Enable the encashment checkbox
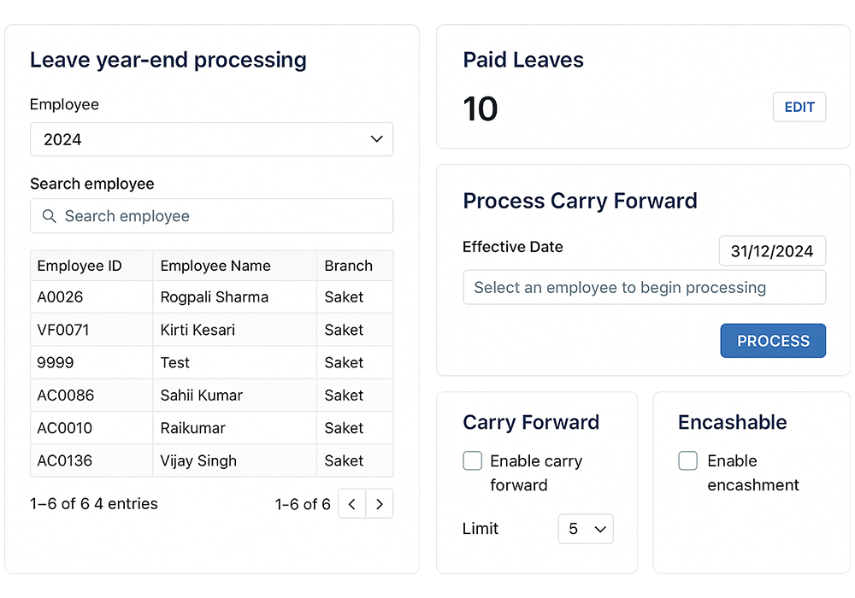 pos(687,460)
